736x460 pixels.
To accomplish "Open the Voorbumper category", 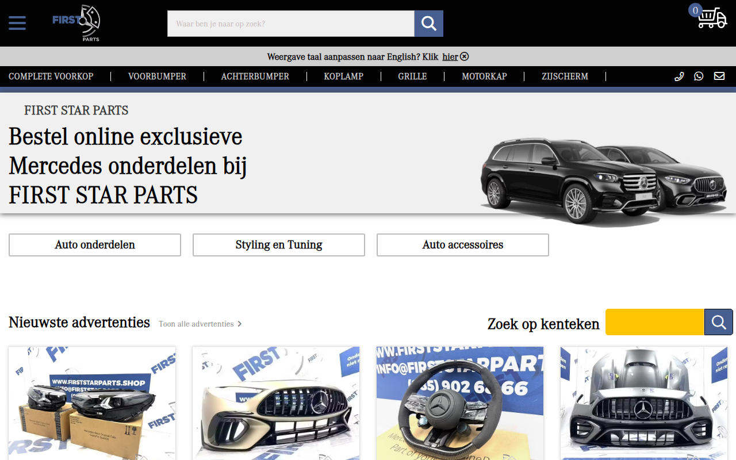I will coord(157,76).
